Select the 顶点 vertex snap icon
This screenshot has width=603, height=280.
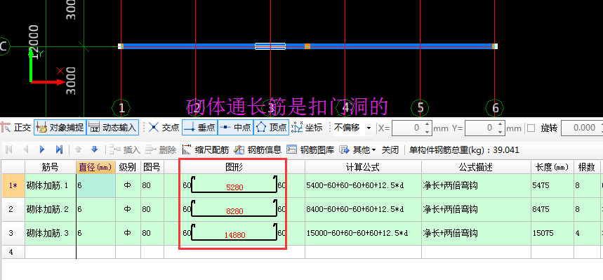pyautogui.click(x=261, y=127)
